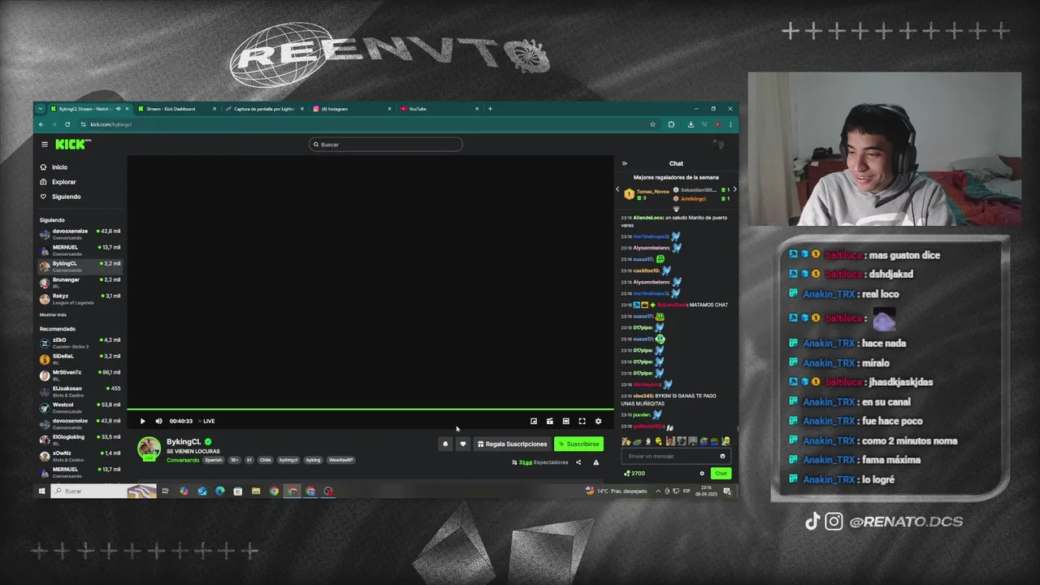Show hidden system tray icons
Image resolution: width=1040 pixels, height=585 pixels.
(657, 491)
